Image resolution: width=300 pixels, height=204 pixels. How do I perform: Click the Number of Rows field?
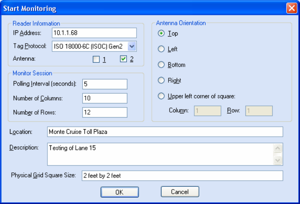(x=105, y=112)
